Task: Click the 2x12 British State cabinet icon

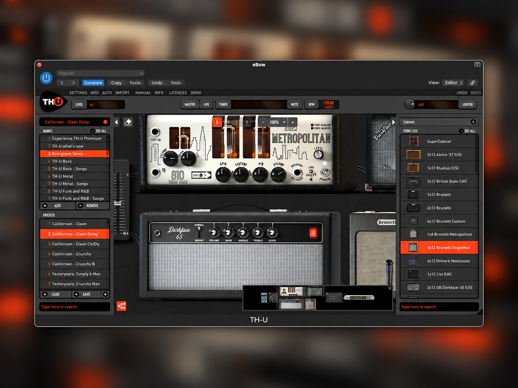Action: (x=414, y=181)
